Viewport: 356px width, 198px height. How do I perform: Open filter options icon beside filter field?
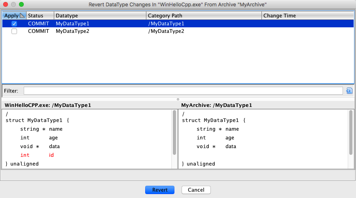pyautogui.click(x=349, y=91)
